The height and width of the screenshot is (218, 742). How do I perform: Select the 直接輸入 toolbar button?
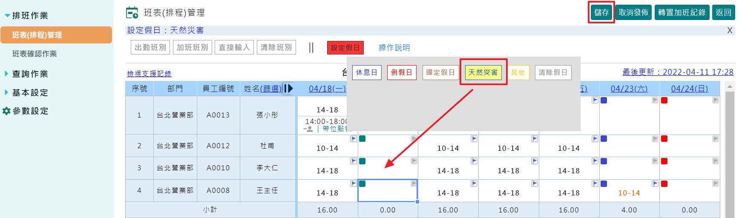[234, 47]
